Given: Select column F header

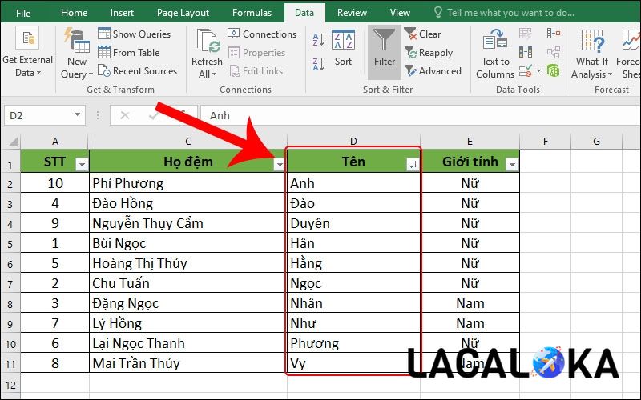Looking at the screenshot, I should coord(546,142).
